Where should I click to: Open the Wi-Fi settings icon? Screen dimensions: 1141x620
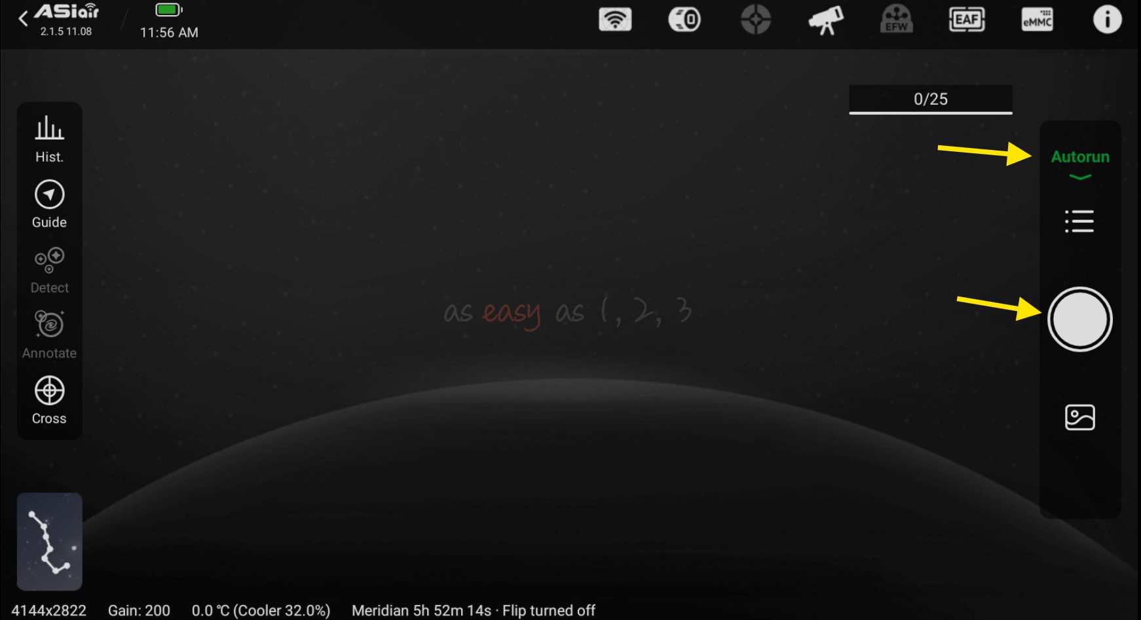615,20
